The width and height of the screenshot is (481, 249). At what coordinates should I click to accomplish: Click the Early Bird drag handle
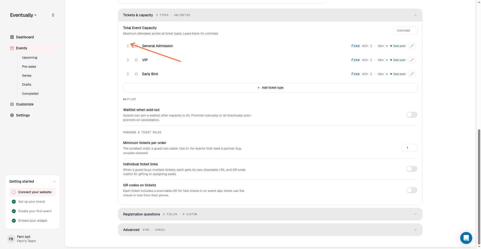128,74
